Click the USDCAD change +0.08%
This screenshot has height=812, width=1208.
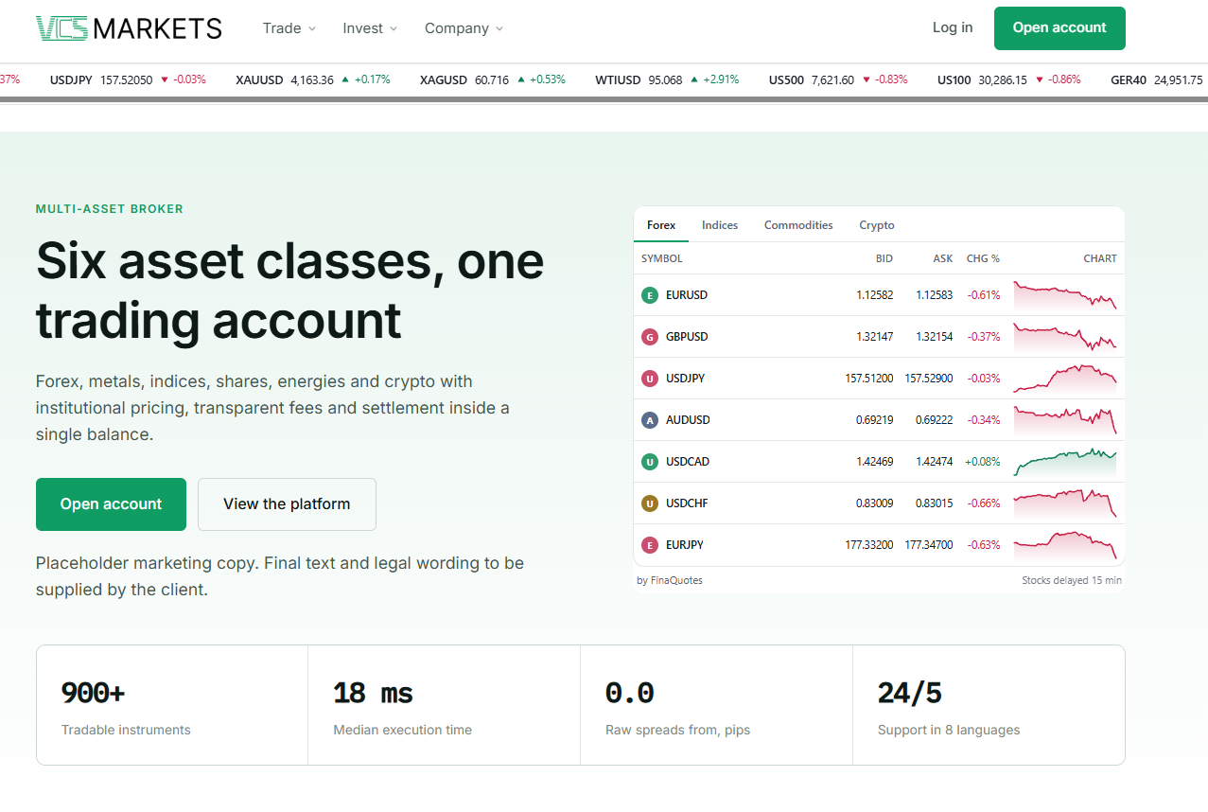click(x=982, y=462)
